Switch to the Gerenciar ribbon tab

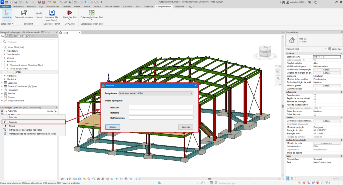[x=148, y=7]
